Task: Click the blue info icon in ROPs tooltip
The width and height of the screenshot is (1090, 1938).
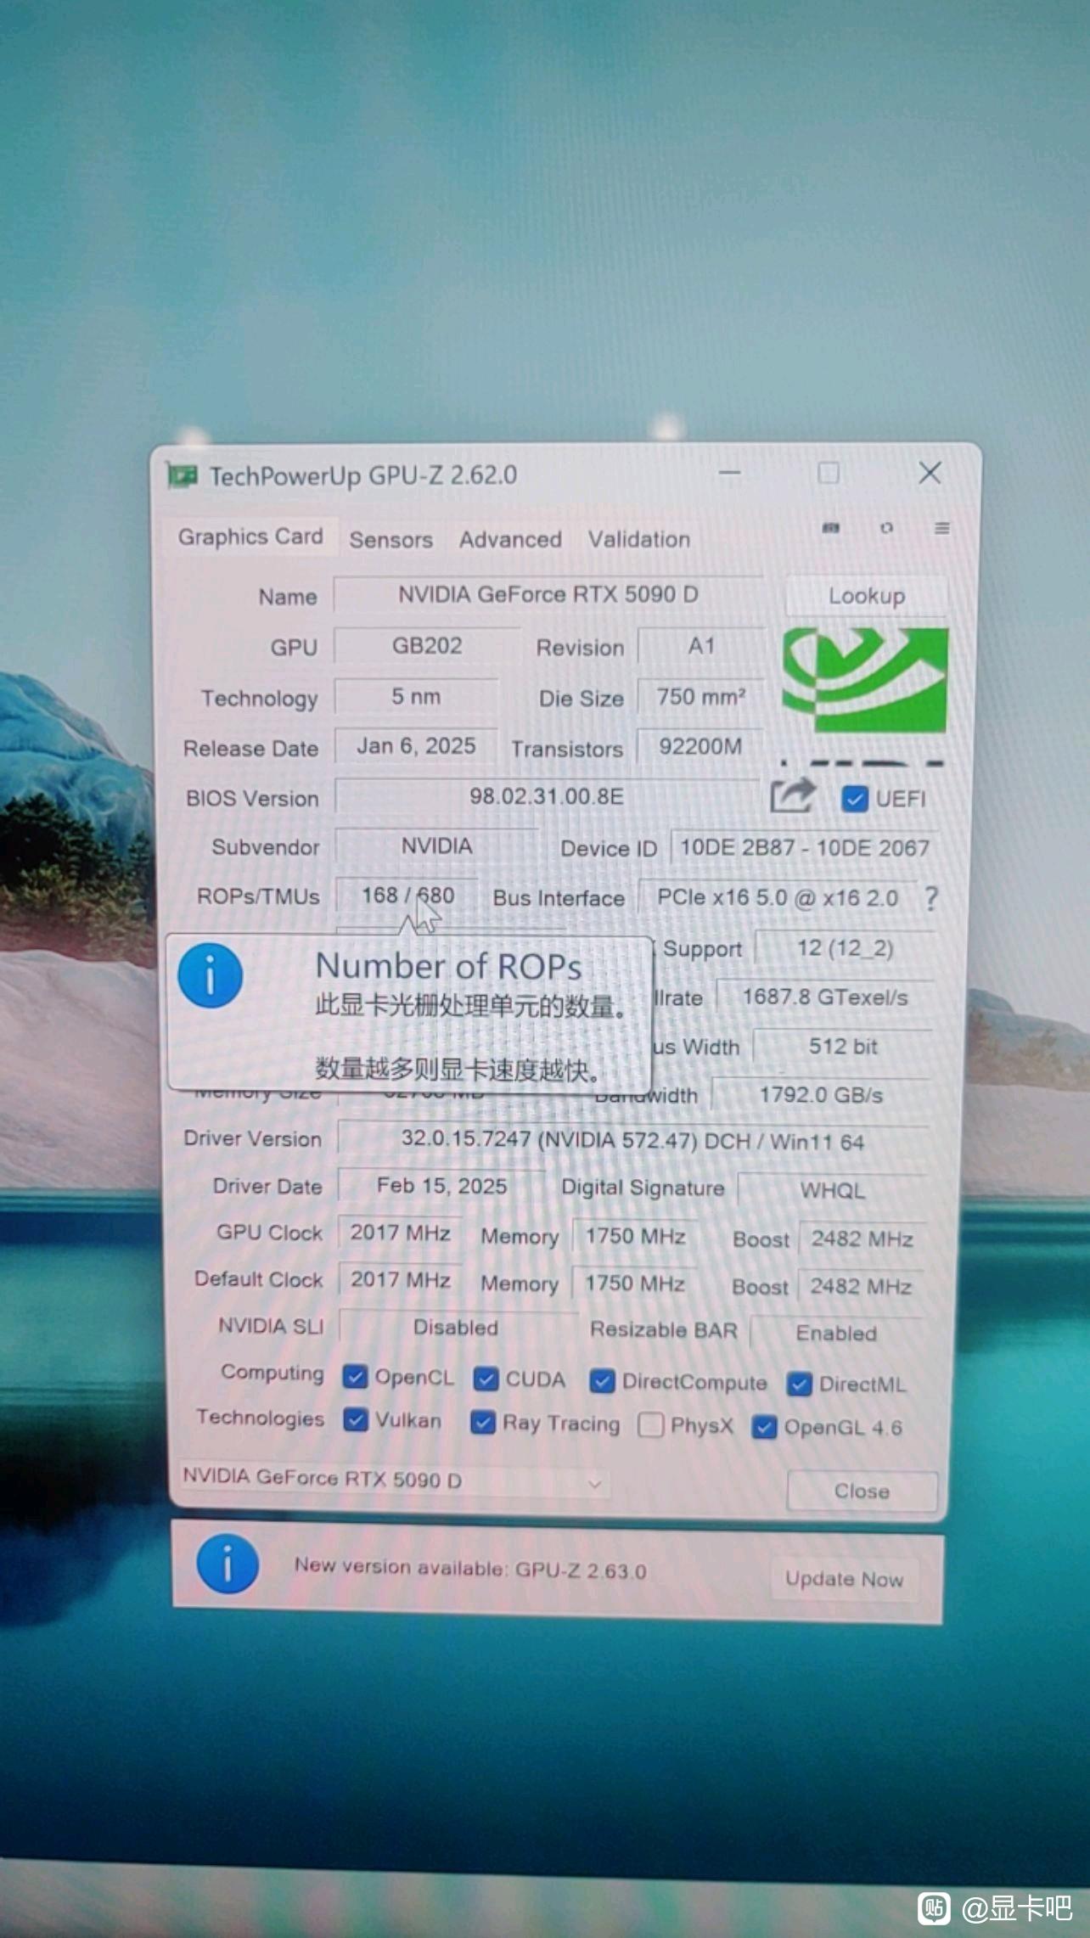Action: tap(211, 976)
